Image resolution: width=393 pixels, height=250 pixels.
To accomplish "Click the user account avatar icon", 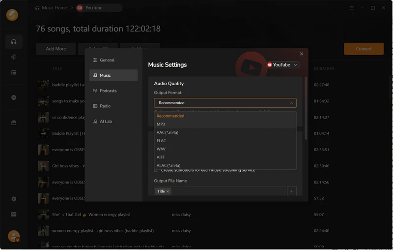I will pyautogui.click(x=14, y=236).
